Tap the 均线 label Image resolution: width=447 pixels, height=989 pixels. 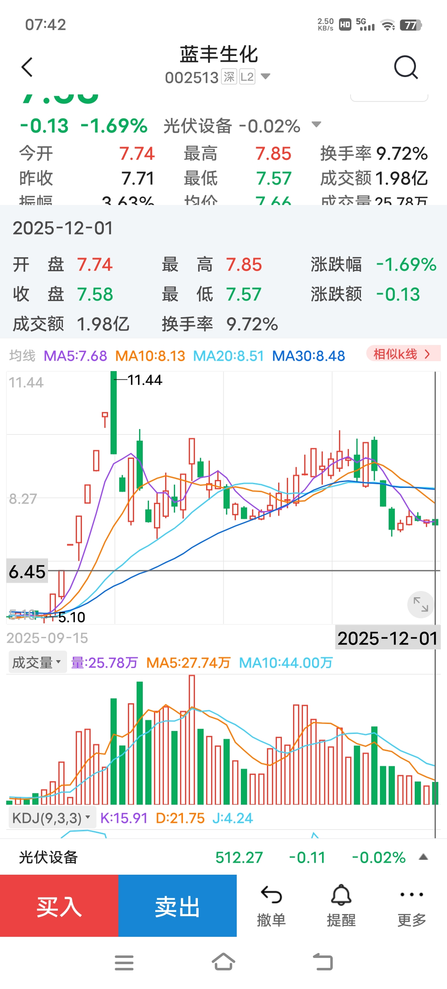(x=22, y=356)
